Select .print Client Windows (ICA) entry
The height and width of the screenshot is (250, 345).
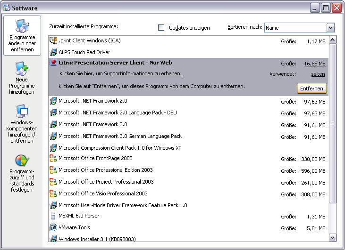pyautogui.click(x=188, y=41)
